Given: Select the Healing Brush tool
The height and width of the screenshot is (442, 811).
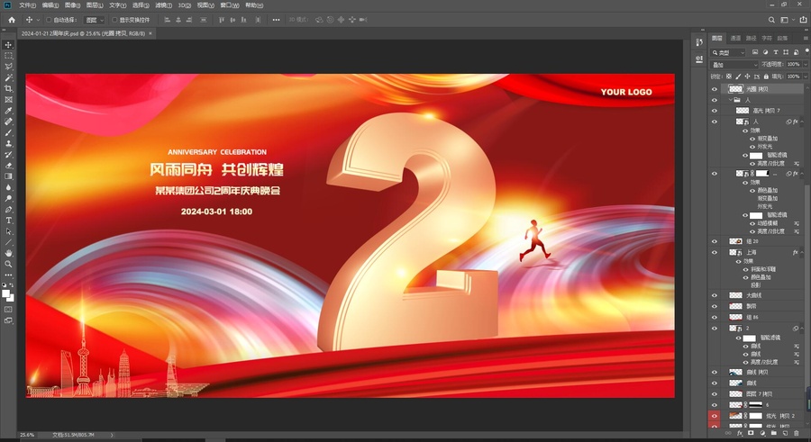Looking at the screenshot, I should (x=8, y=122).
